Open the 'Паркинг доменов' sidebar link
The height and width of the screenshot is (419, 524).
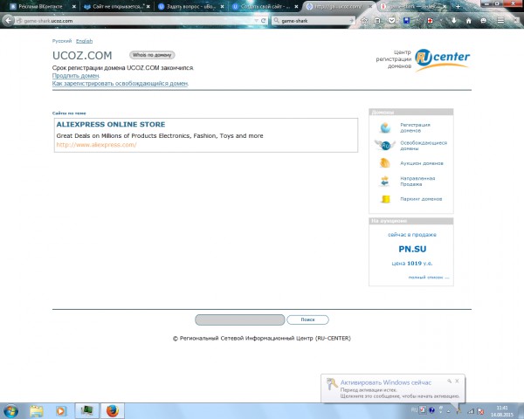tap(421, 199)
